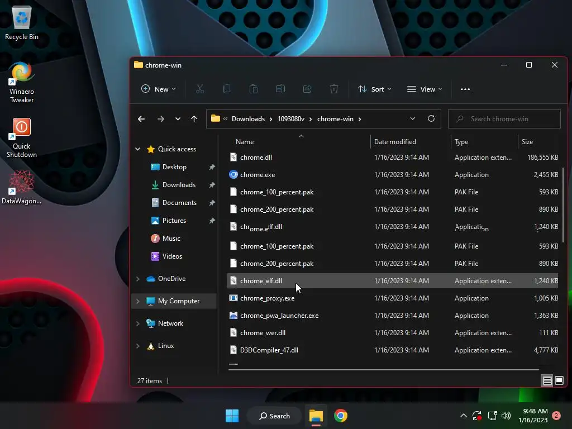The width and height of the screenshot is (572, 429).
Task: Click the vertical scrollbar of file list
Action: [x=563, y=204]
